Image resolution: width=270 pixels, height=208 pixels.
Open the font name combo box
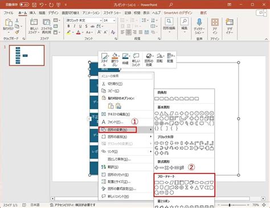(84, 20)
